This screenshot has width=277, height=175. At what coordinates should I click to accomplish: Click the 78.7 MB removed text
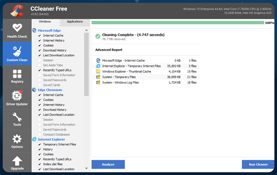pyautogui.click(x=114, y=39)
